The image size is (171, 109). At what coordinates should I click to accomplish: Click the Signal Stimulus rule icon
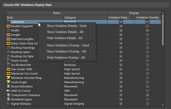8,104
